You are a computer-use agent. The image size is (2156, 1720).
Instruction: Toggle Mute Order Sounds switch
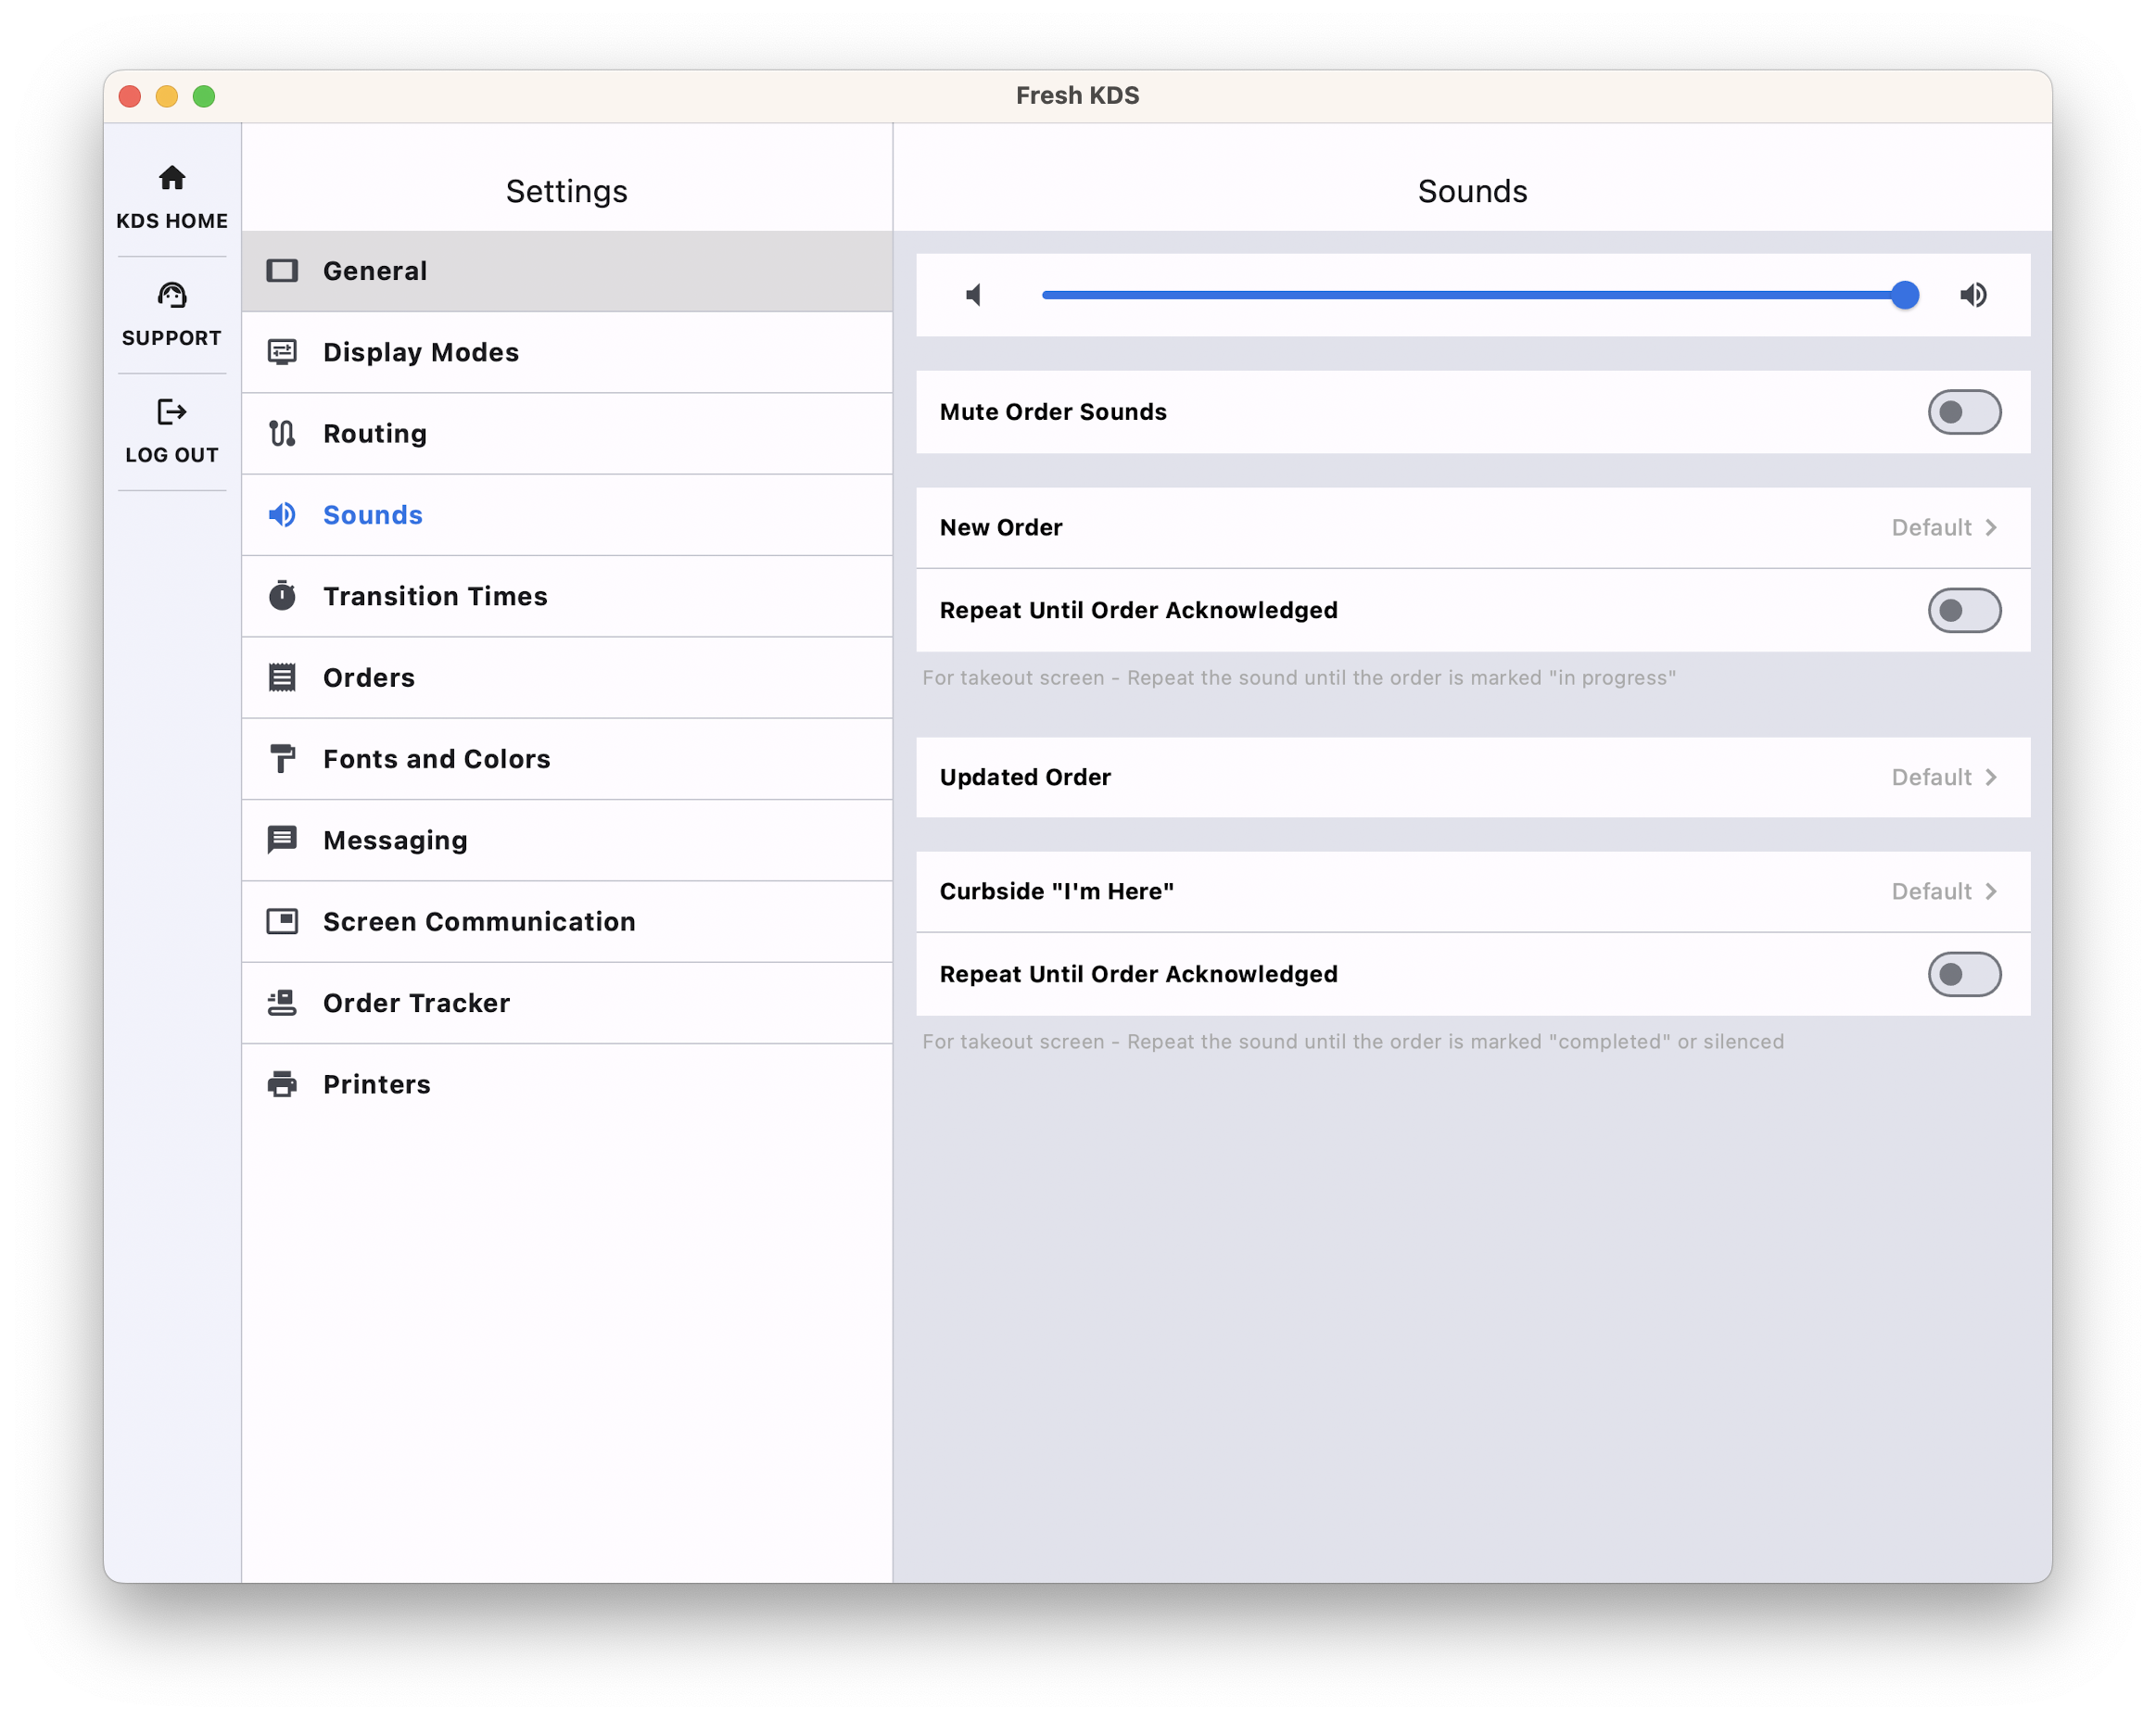[1964, 412]
